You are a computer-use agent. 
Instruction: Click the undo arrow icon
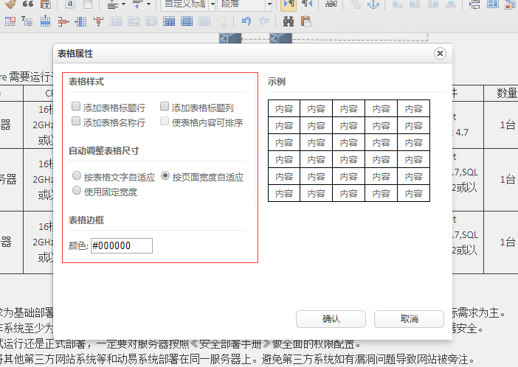pos(246,21)
